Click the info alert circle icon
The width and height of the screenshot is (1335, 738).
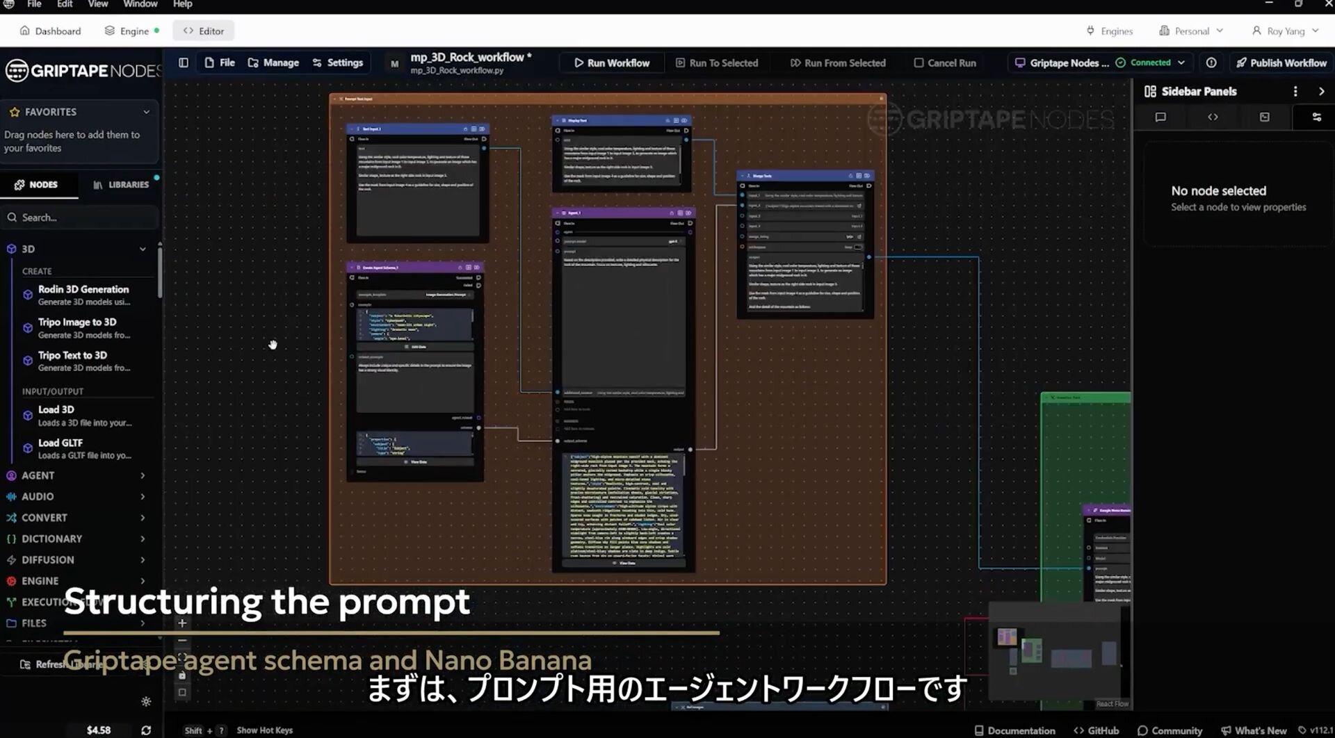click(x=1211, y=63)
